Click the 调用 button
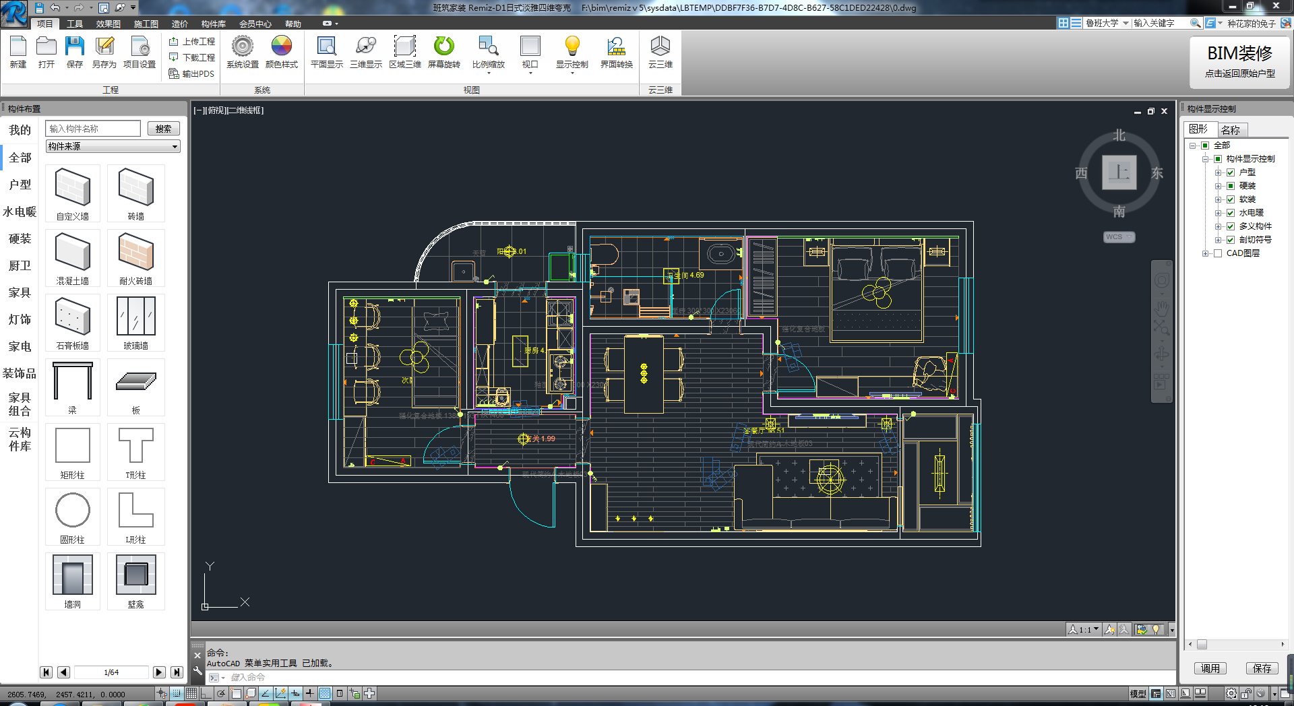 point(1210,668)
